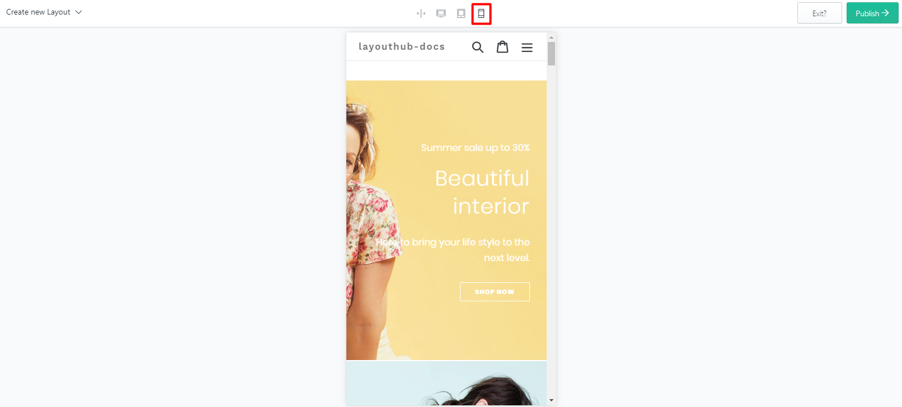Click the SHOP NOW banner button
The height and width of the screenshot is (407, 902).
(x=495, y=292)
